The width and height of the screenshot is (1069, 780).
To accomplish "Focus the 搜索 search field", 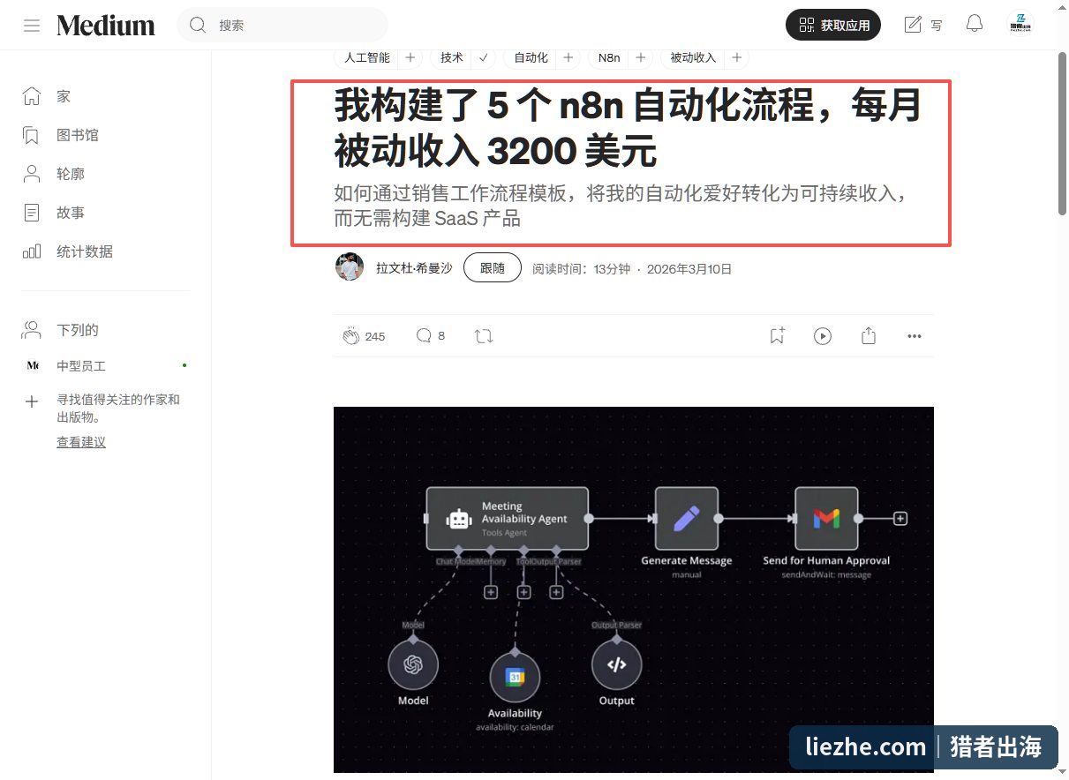I will 282,25.
